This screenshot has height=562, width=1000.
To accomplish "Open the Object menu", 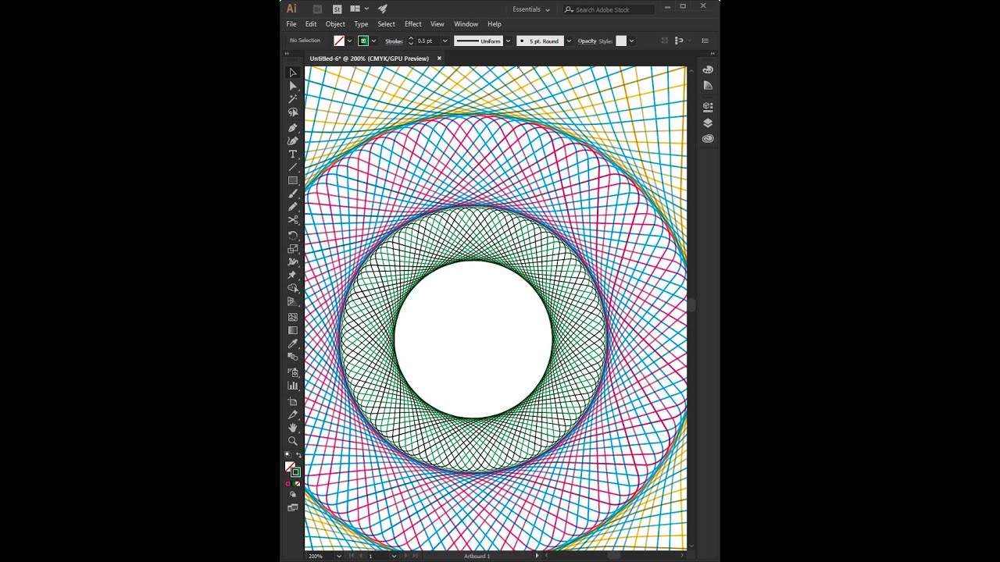I will 335,24.
